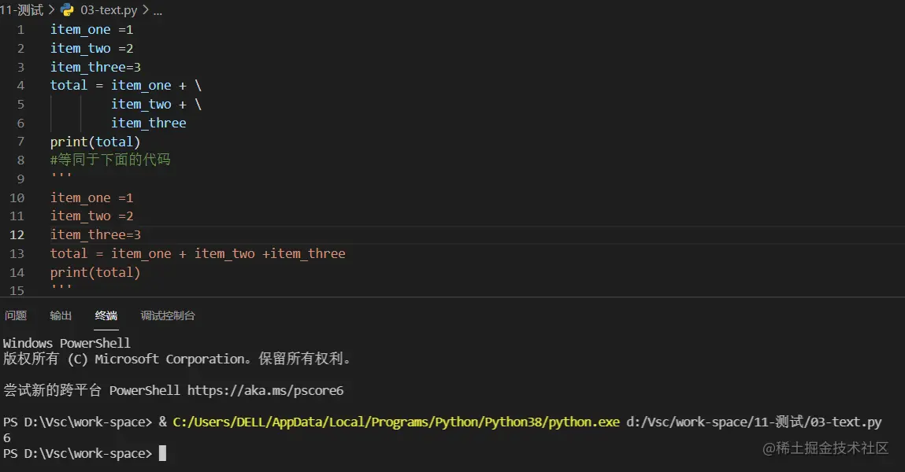Viewport: 905px width, 472px height.
Task: Click line number 12 in the gutter
Action: tap(17, 234)
